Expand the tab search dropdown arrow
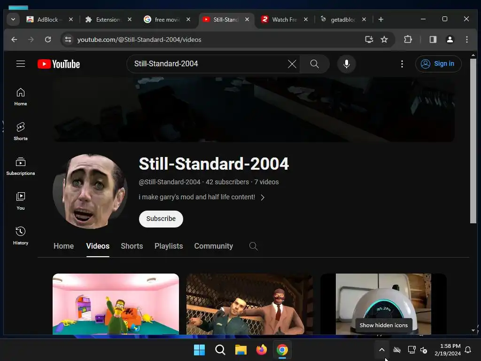The width and height of the screenshot is (481, 361). (x=13, y=19)
